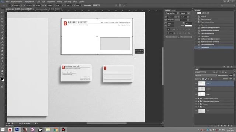The width and height of the screenshot is (236, 132).
Task: Open the Редактирование menu
Action: 17,1
